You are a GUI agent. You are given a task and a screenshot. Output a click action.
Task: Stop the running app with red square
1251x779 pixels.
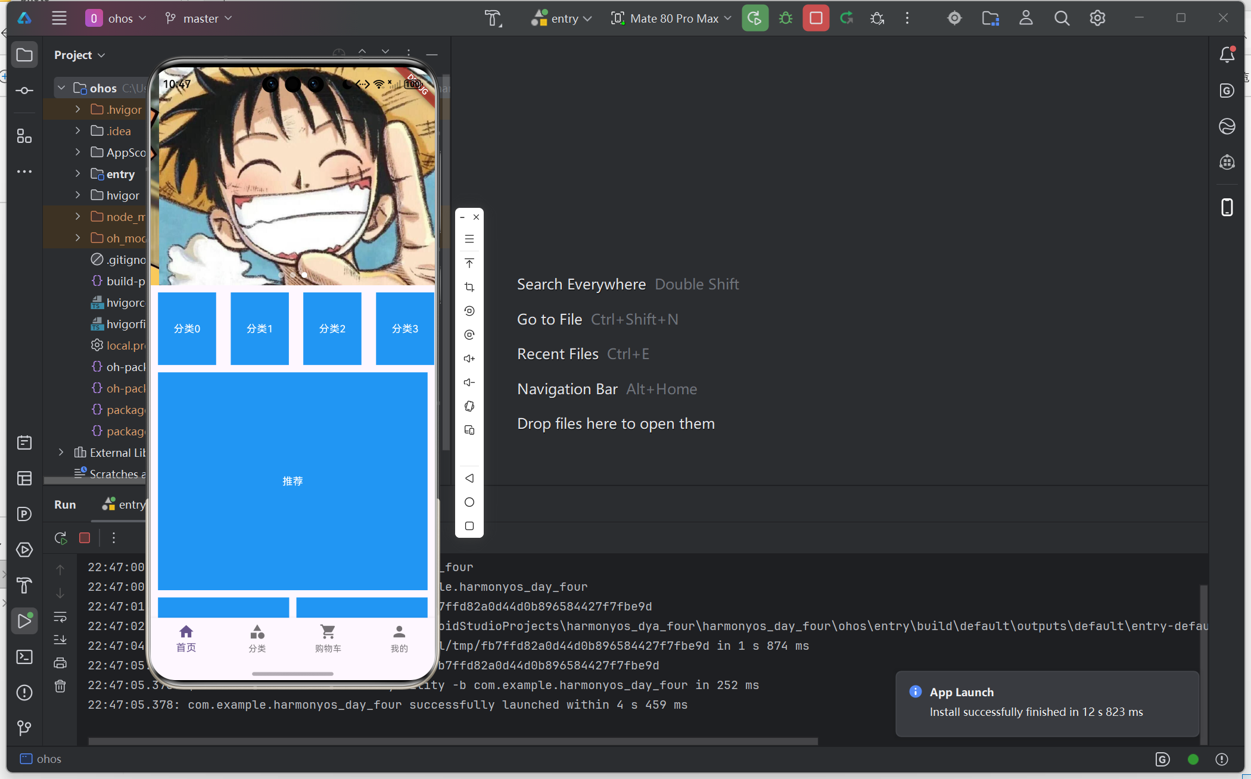click(816, 18)
